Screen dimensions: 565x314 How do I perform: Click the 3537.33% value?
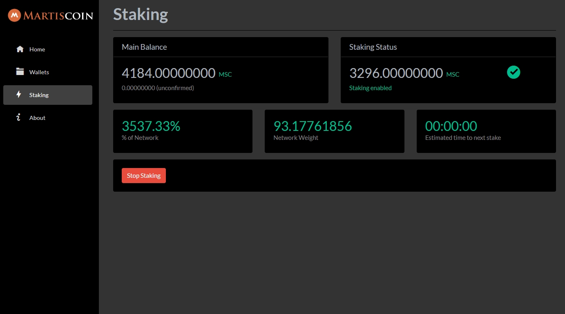[151, 126]
